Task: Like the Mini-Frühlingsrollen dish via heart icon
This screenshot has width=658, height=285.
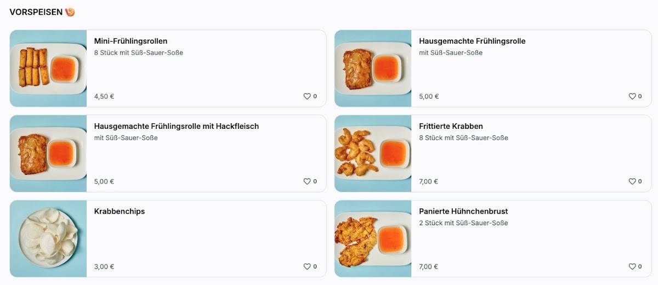Action: click(x=307, y=96)
